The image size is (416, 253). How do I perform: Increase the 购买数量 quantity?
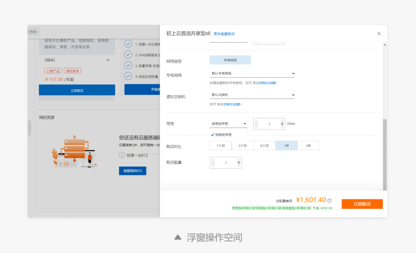[239, 162]
